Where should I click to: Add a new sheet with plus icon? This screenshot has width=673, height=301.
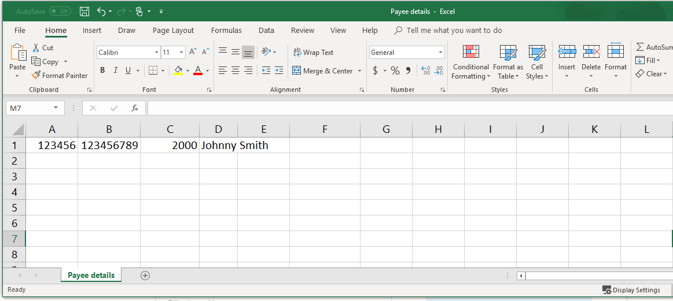[x=145, y=276]
